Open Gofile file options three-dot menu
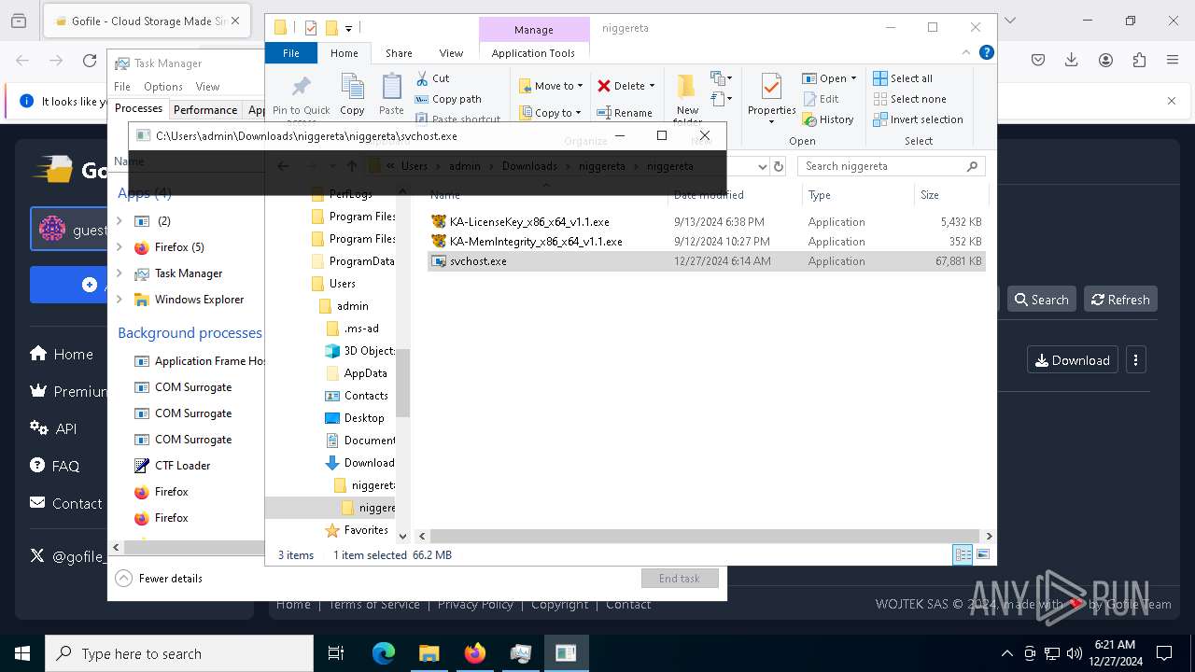This screenshot has height=672, width=1195. click(x=1136, y=360)
